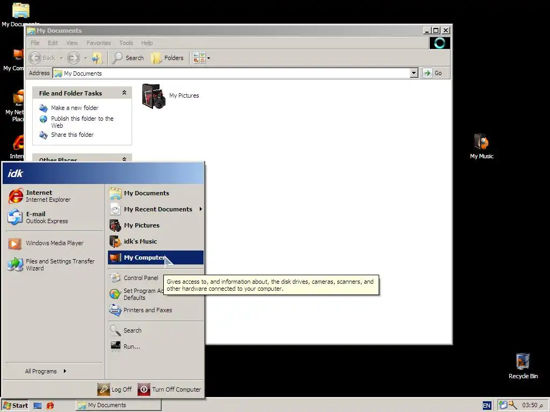Collapse Other Places panel
This screenshot has height=412, width=550.
click(124, 159)
